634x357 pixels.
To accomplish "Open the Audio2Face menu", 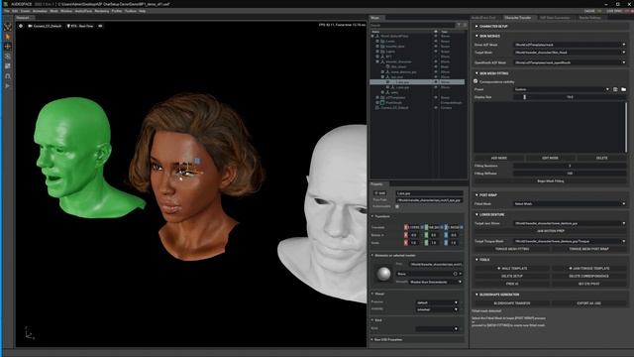I will (83, 11).
